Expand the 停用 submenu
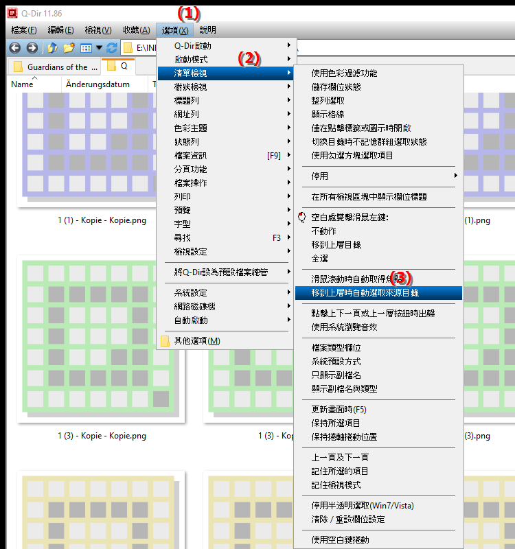The image size is (515, 549). (x=378, y=176)
